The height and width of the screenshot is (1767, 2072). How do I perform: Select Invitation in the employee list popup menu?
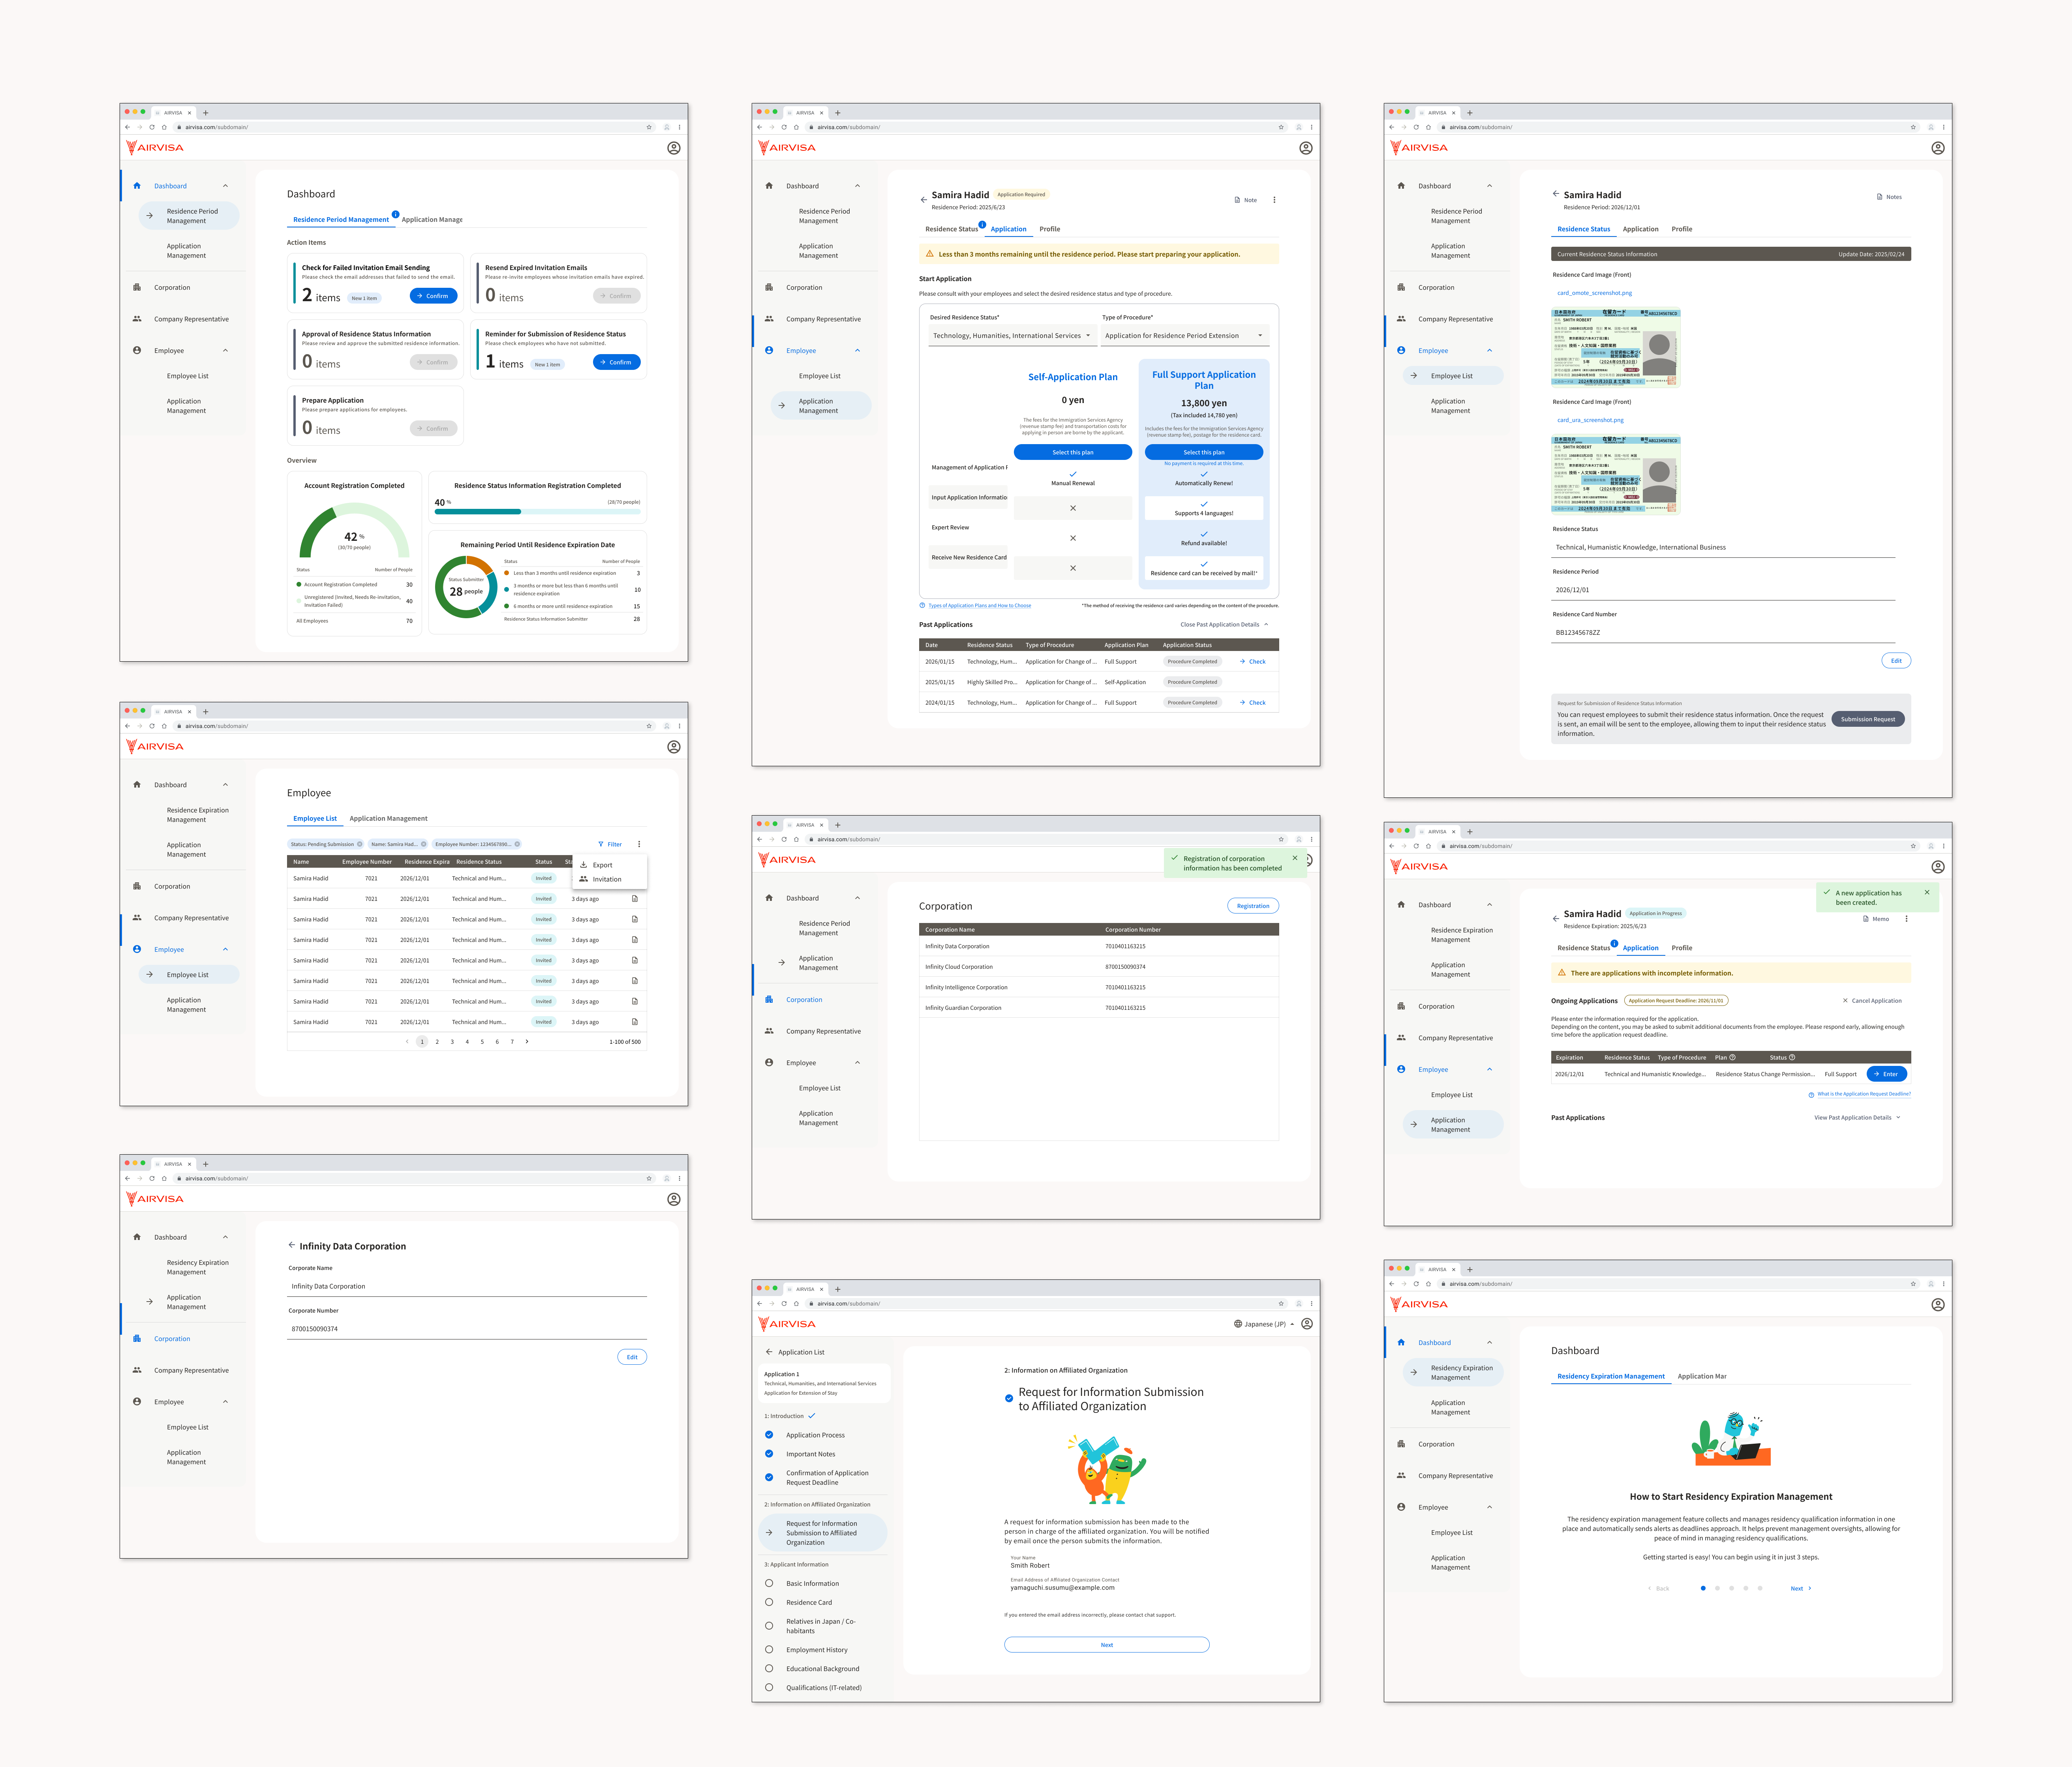coord(606,880)
